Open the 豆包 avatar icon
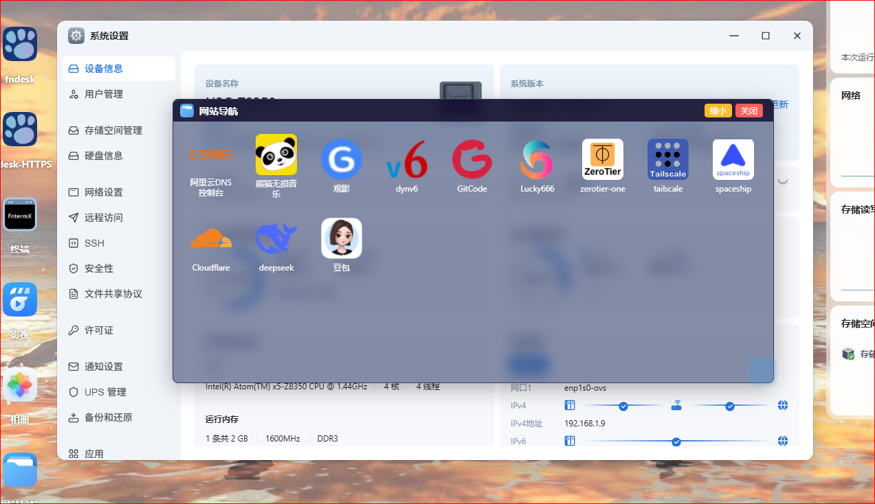 (x=342, y=238)
